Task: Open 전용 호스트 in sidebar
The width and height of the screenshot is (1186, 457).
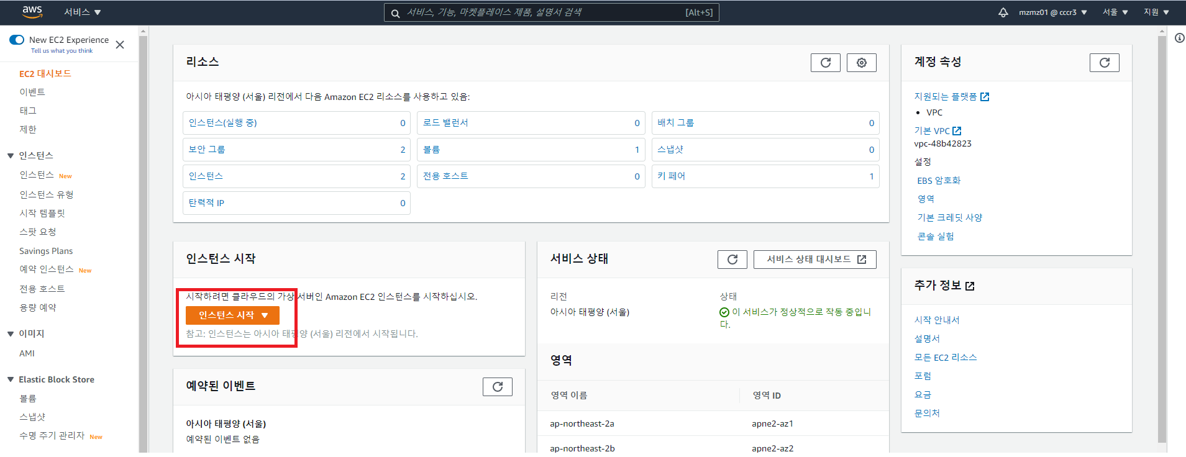Action: 42,289
